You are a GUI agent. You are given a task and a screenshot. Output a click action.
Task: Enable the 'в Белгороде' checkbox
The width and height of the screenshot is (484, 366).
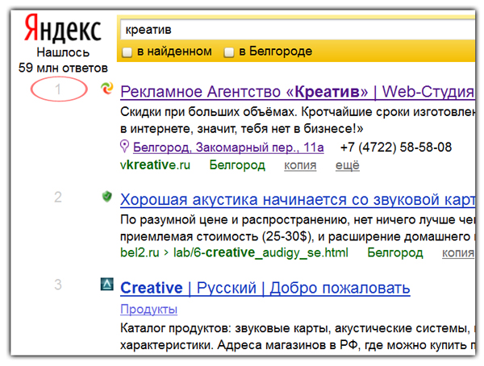pos(229,52)
